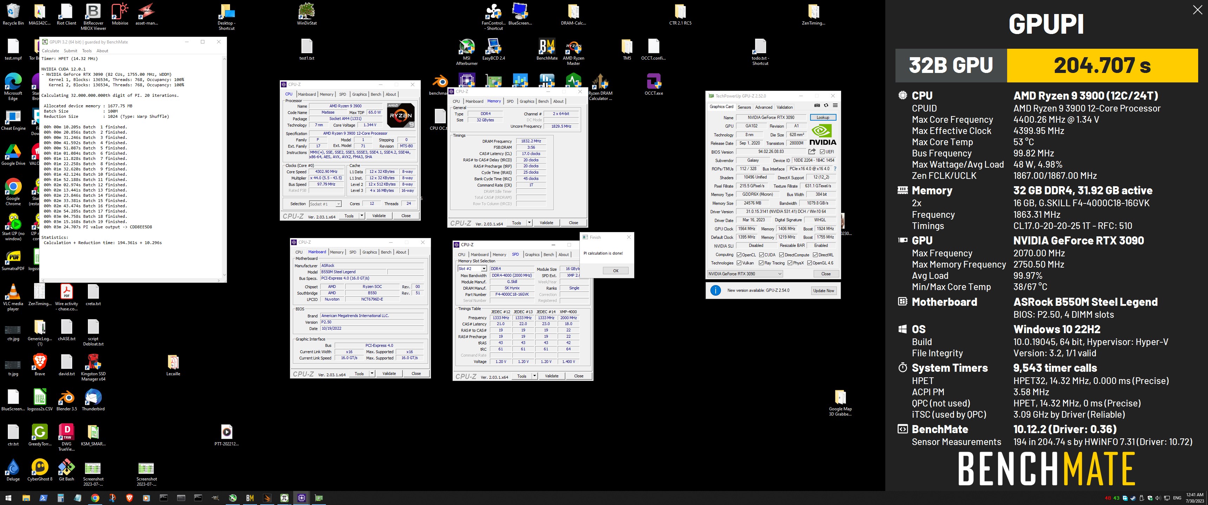The width and height of the screenshot is (1208, 505).
Task: Toggle PhysX checkbox in GPU-Z
Action: 790,263
